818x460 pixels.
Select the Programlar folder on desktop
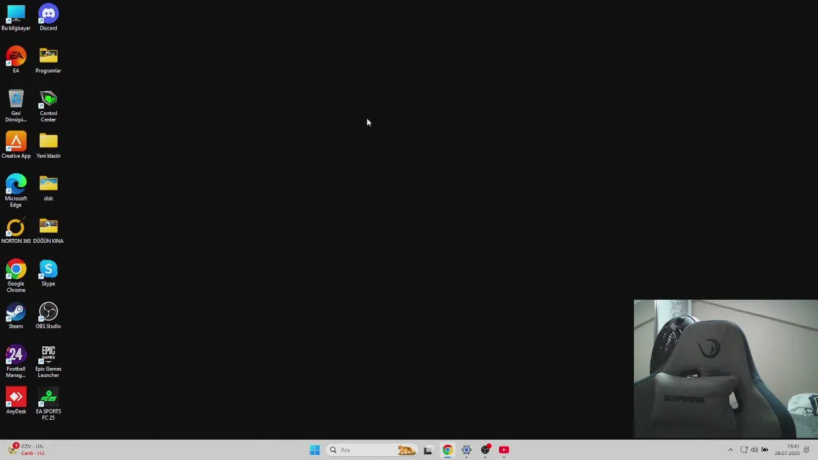point(49,60)
